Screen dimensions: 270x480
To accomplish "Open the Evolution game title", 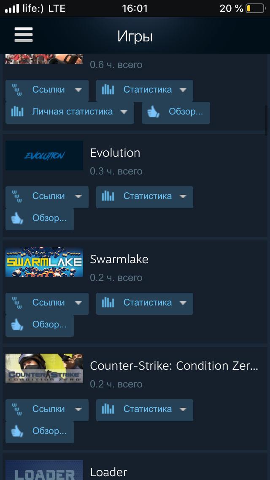I will (x=115, y=153).
